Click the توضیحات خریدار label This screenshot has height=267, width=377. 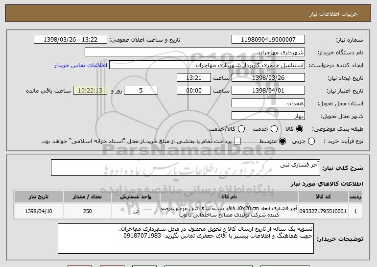click(x=340, y=239)
